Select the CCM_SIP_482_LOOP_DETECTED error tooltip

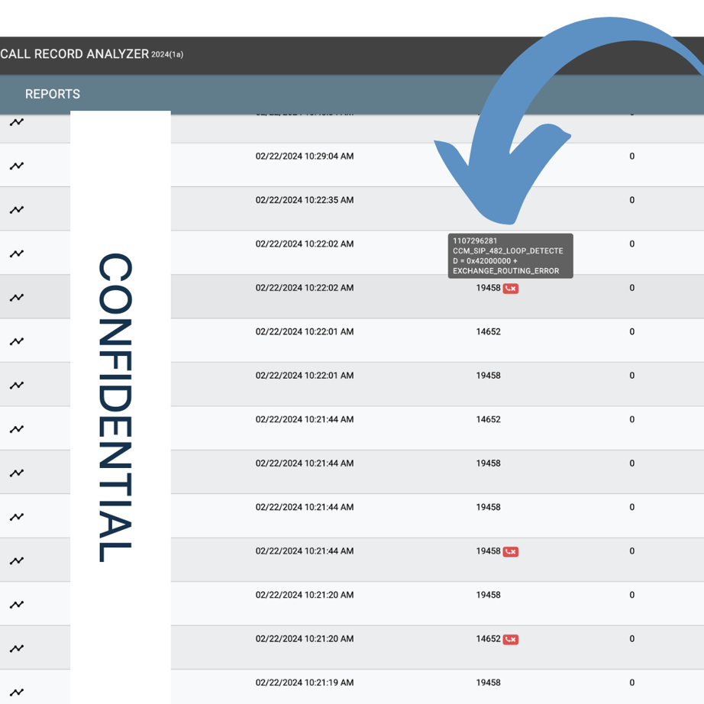510,256
